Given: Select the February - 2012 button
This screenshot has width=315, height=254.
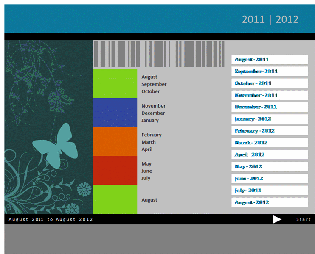Looking at the screenshot, I should pos(270,131).
